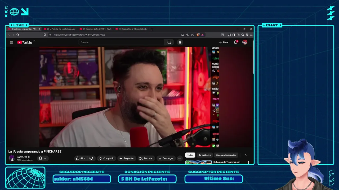Open the BaityLive channel name link
Viewport: 339px width, 190px height.
click(x=22, y=157)
